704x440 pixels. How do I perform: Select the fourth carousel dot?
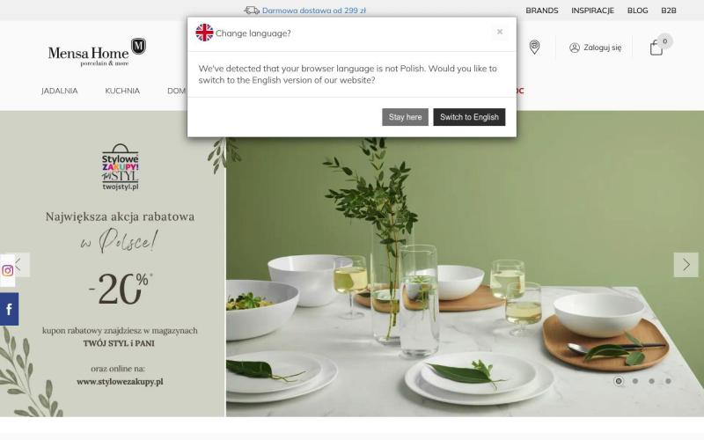(668, 381)
